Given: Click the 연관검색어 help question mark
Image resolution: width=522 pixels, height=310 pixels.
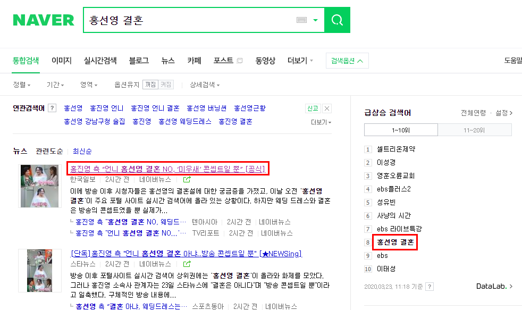Looking at the screenshot, I should pyautogui.click(x=52, y=108).
